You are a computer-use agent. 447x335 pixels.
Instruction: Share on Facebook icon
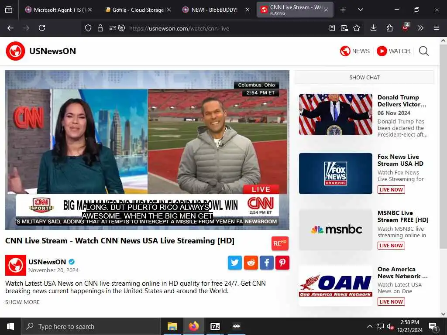point(267,263)
